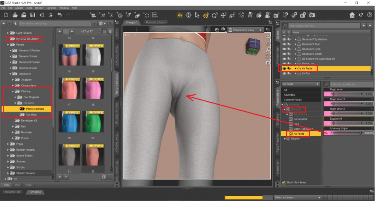The width and height of the screenshot is (375, 201).
Task: Open a scene file from toolbar
Action: 15,15
